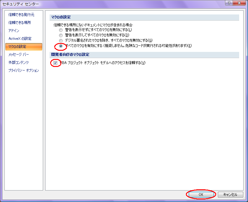This screenshot has width=248, height=202.
Task: Click the help question mark icon
Action: [229, 3]
